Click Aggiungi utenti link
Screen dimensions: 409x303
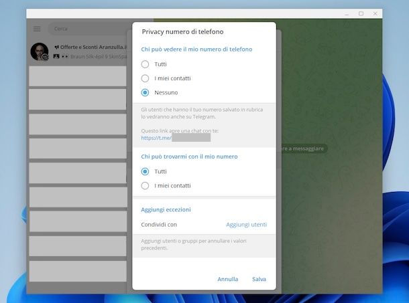[246, 224]
